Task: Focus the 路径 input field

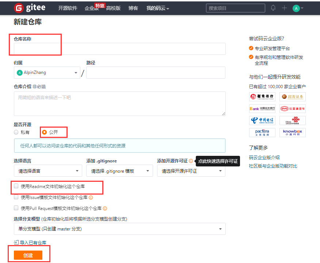Action: coord(156,73)
